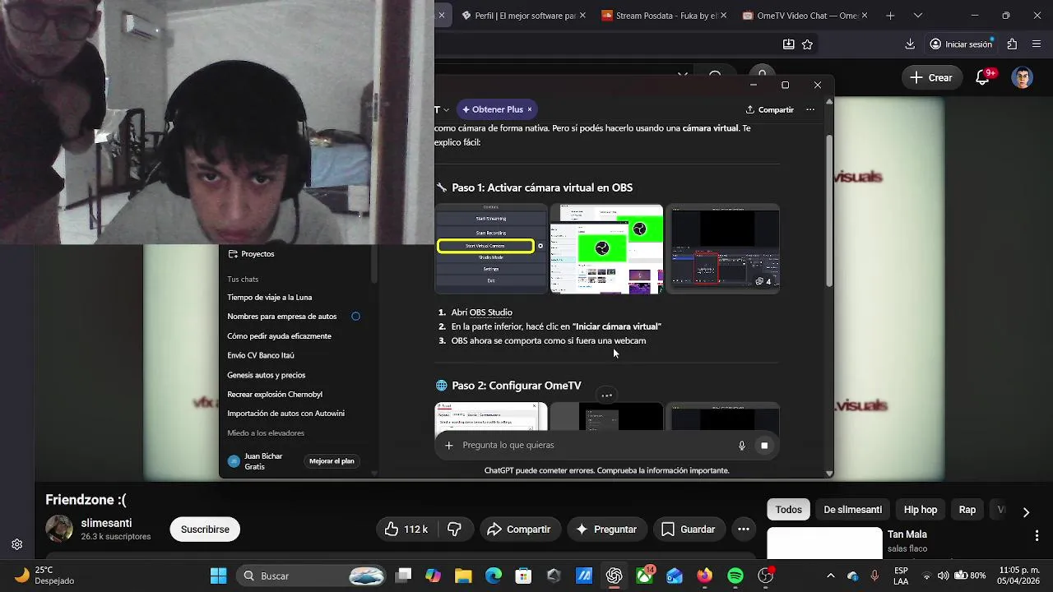Viewport: 1053px width, 592px height.
Task: Bookmark this page with the star icon
Action: click(807, 44)
